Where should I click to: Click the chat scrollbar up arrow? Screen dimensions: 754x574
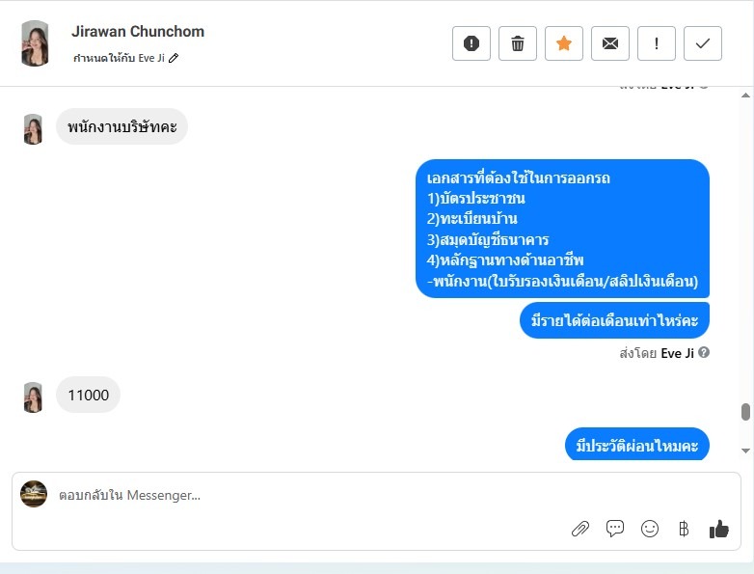coord(745,96)
